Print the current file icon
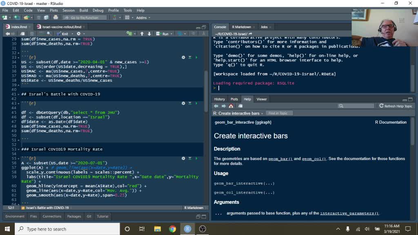This screenshot has height=235, width=418. (x=56, y=18)
